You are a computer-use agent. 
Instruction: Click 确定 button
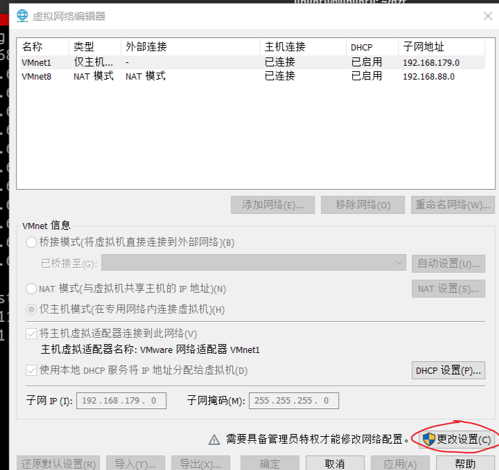click(x=270, y=464)
